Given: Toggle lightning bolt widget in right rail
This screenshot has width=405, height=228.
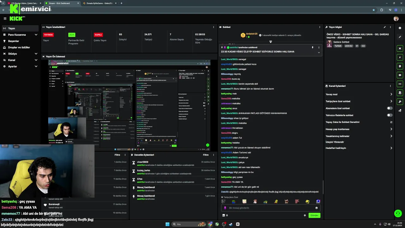Looking at the screenshot, I should coord(400,57).
